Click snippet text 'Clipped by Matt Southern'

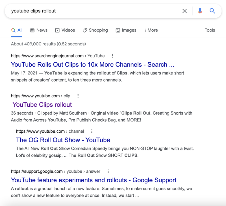pyautogui.click(x=62, y=113)
